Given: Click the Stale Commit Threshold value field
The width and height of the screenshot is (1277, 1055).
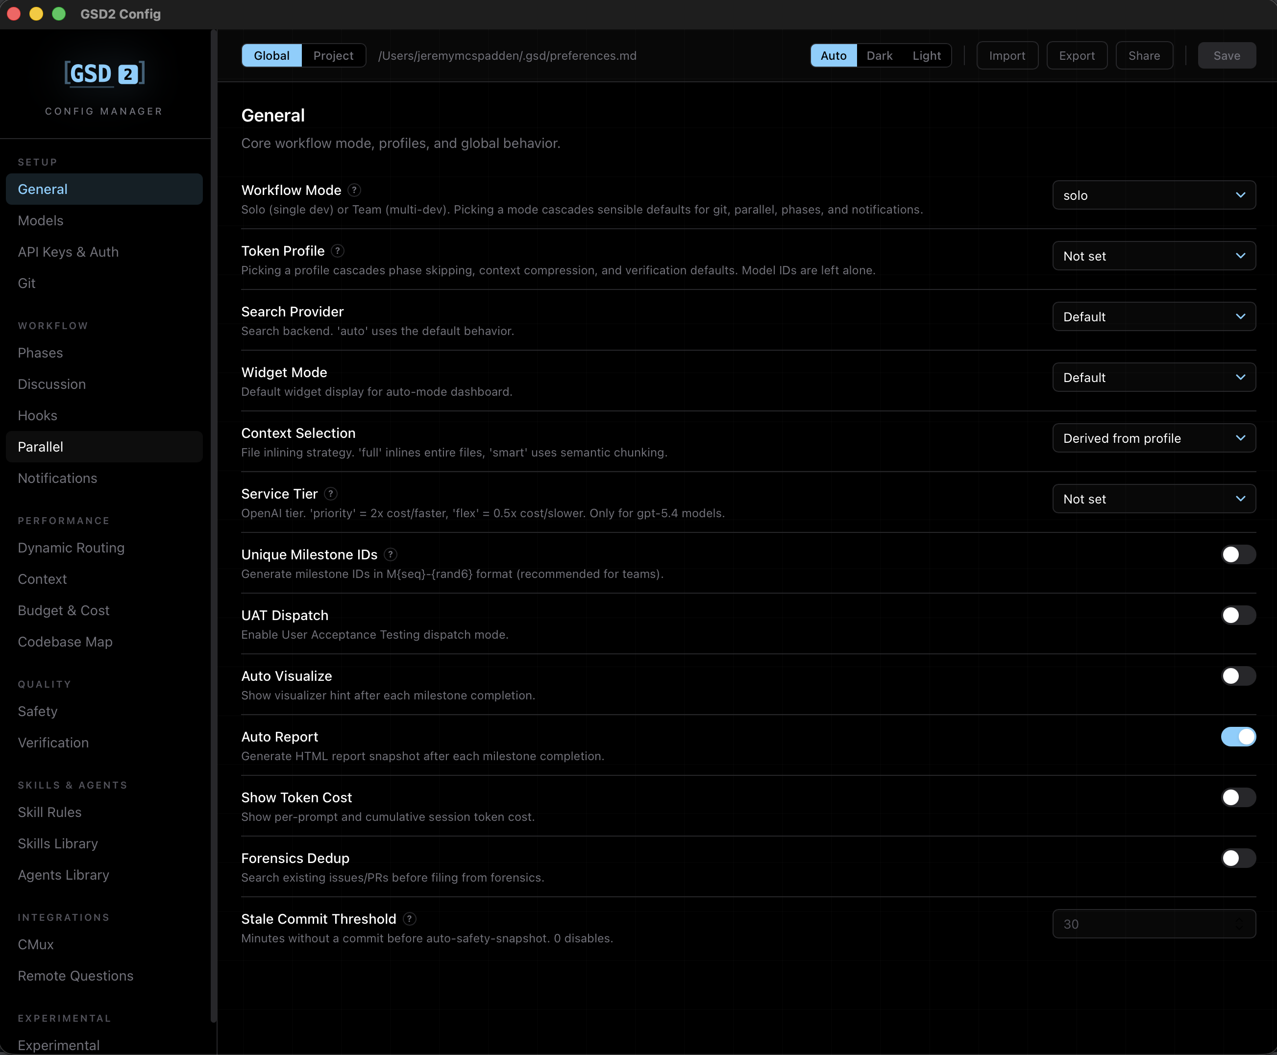Looking at the screenshot, I should (1154, 924).
